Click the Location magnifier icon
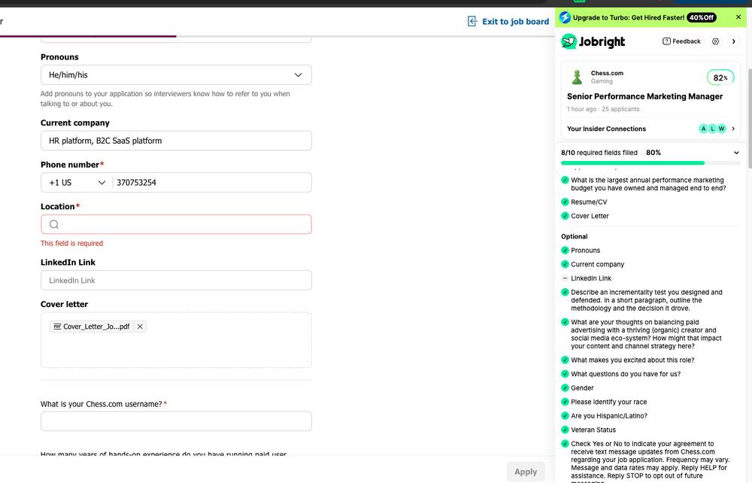 [53, 224]
